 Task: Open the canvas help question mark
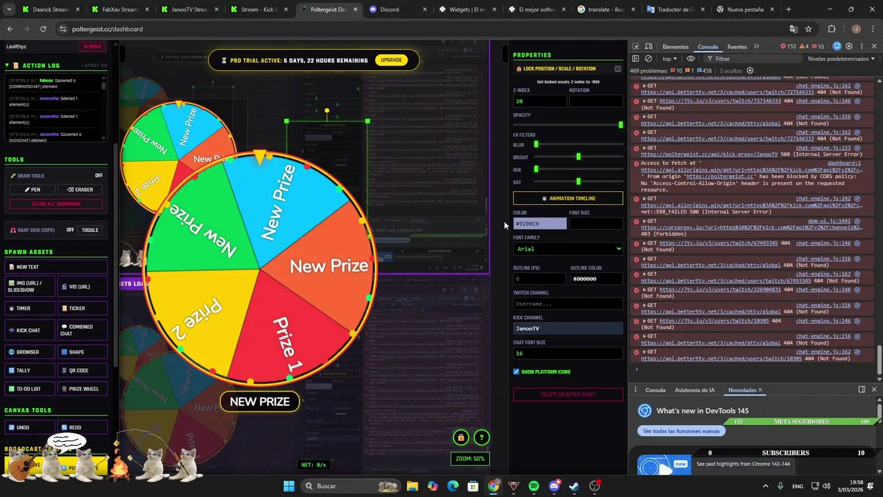[x=482, y=438]
